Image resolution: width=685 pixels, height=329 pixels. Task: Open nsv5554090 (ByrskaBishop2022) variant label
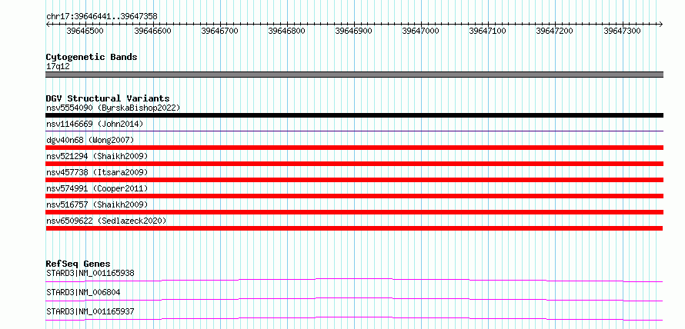coord(113,108)
